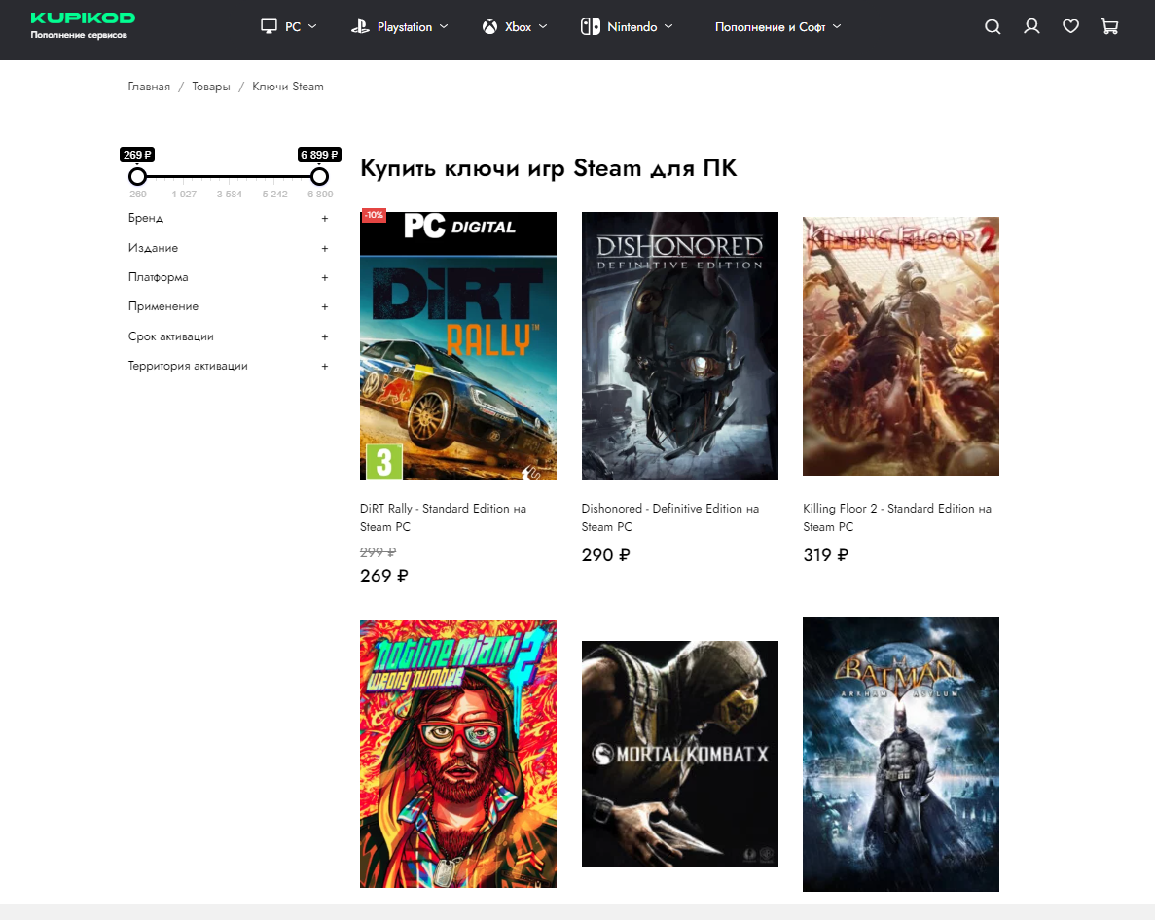This screenshot has height=920, width=1155.
Task: Expand Пополнение и Софт chevron arrow
Action: point(837,26)
